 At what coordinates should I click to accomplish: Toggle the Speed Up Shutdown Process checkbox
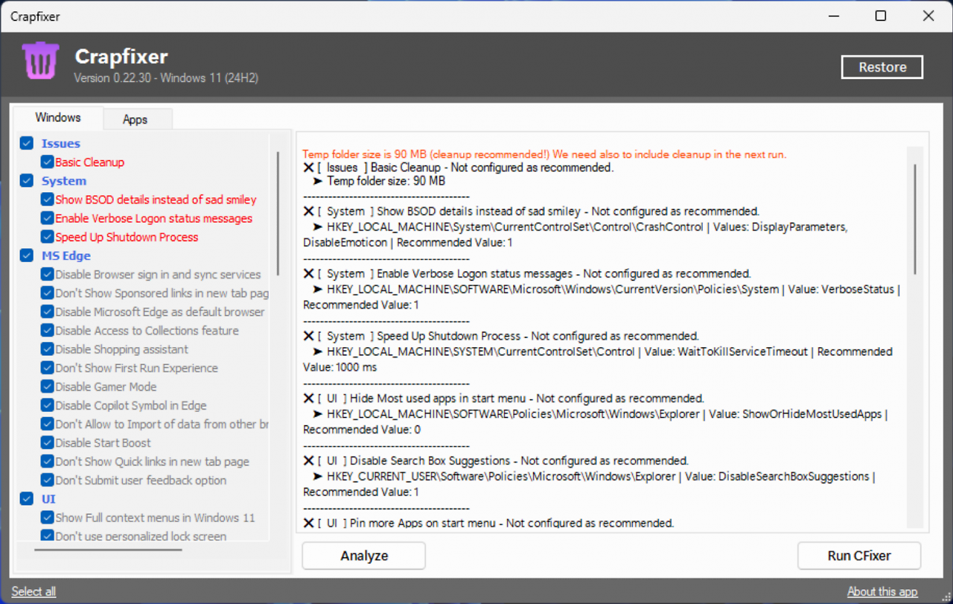(x=48, y=237)
